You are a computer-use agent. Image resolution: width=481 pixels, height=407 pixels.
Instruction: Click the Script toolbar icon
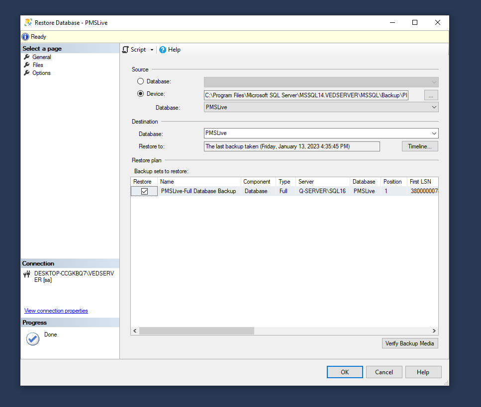(126, 50)
